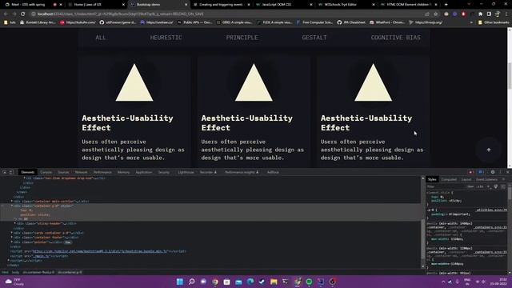The height and width of the screenshot is (288, 512).
Task: Click the scroll-to-top arrow button on page
Action: click(489, 150)
